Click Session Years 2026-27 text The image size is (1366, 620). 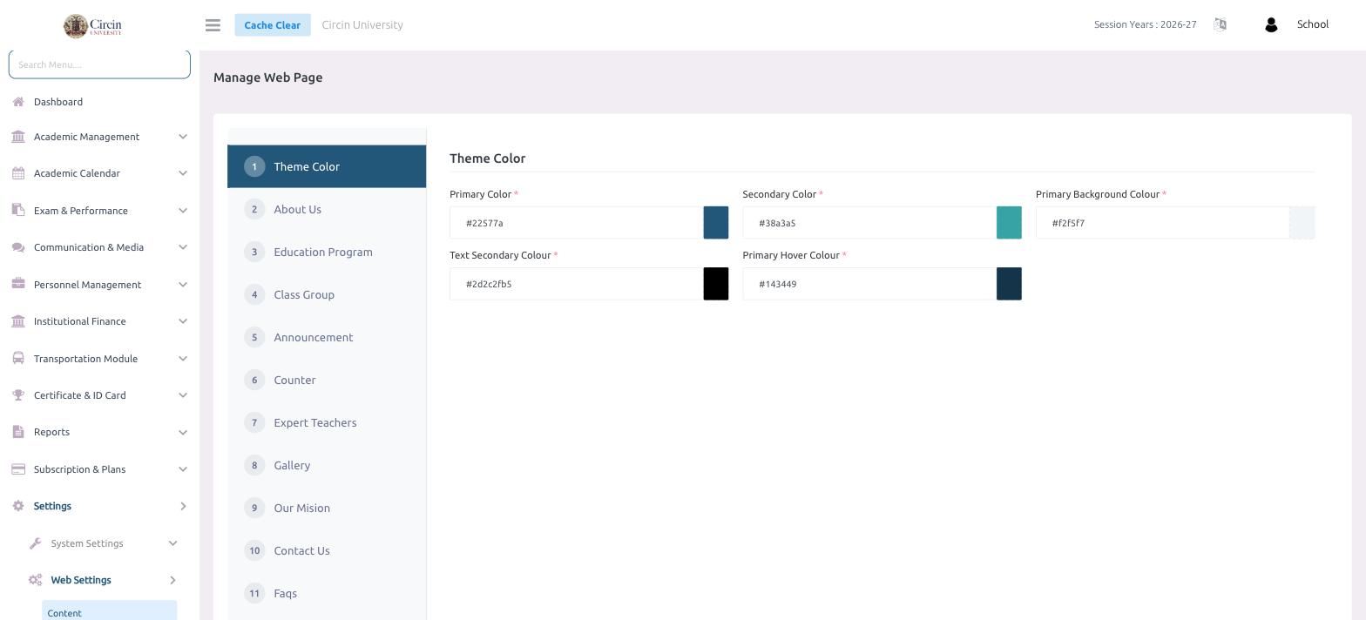click(1145, 24)
